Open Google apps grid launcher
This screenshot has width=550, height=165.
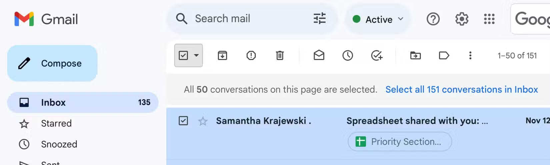[489, 19]
